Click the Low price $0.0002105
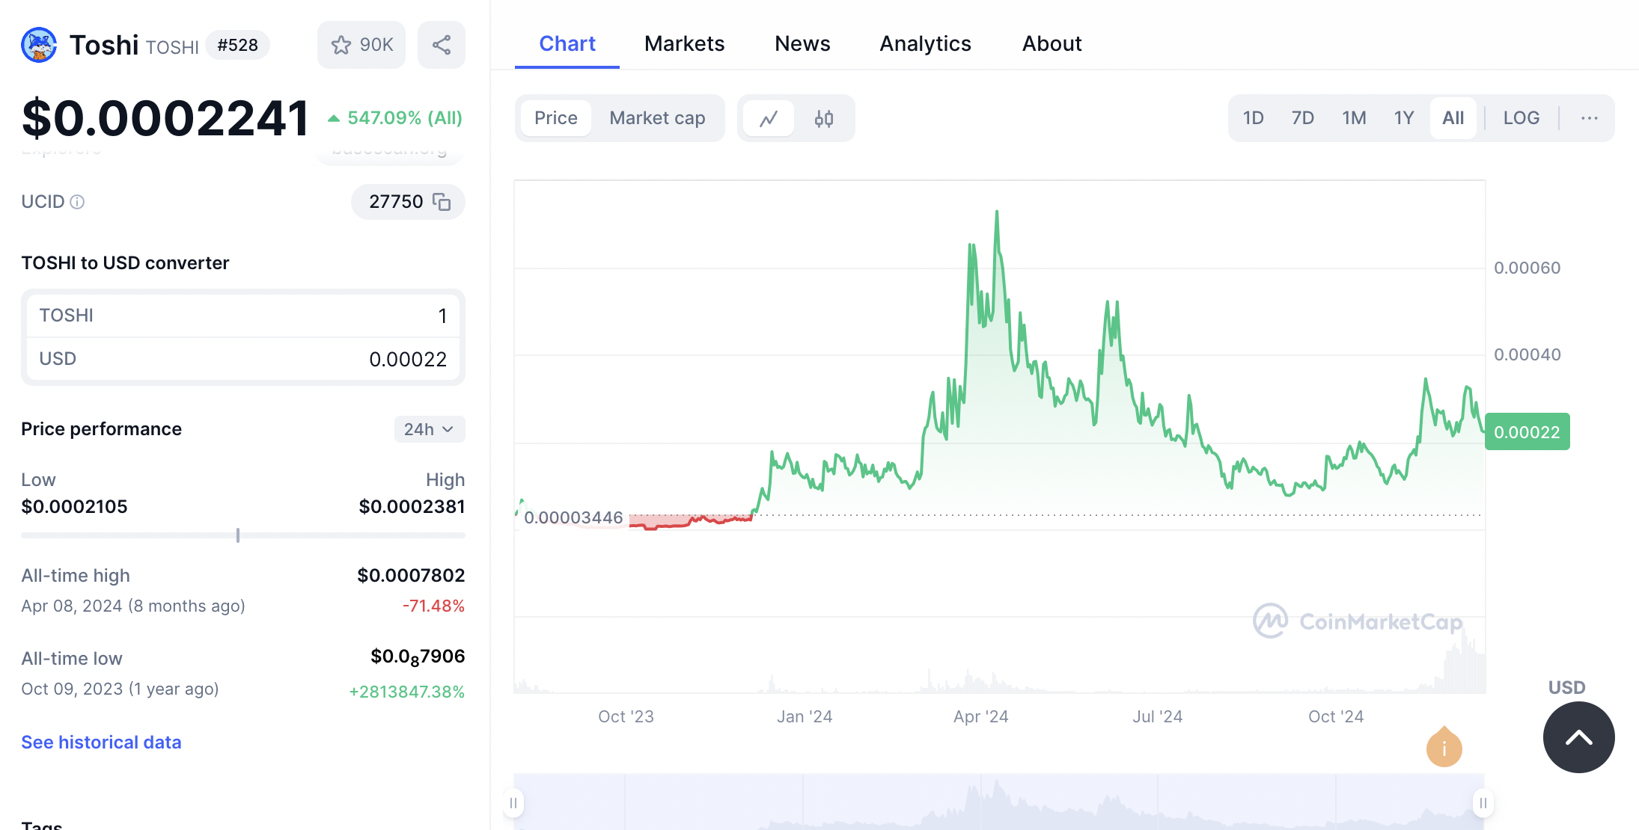The height and width of the screenshot is (830, 1639). pos(74,506)
